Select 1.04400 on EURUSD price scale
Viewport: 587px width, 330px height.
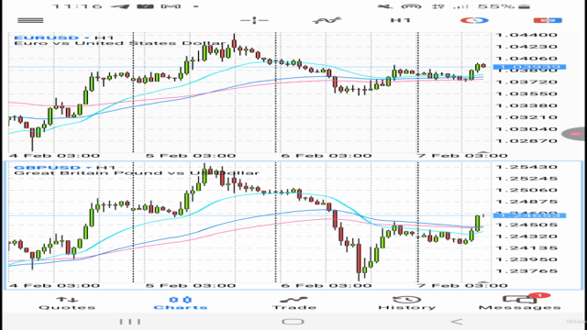526,35
